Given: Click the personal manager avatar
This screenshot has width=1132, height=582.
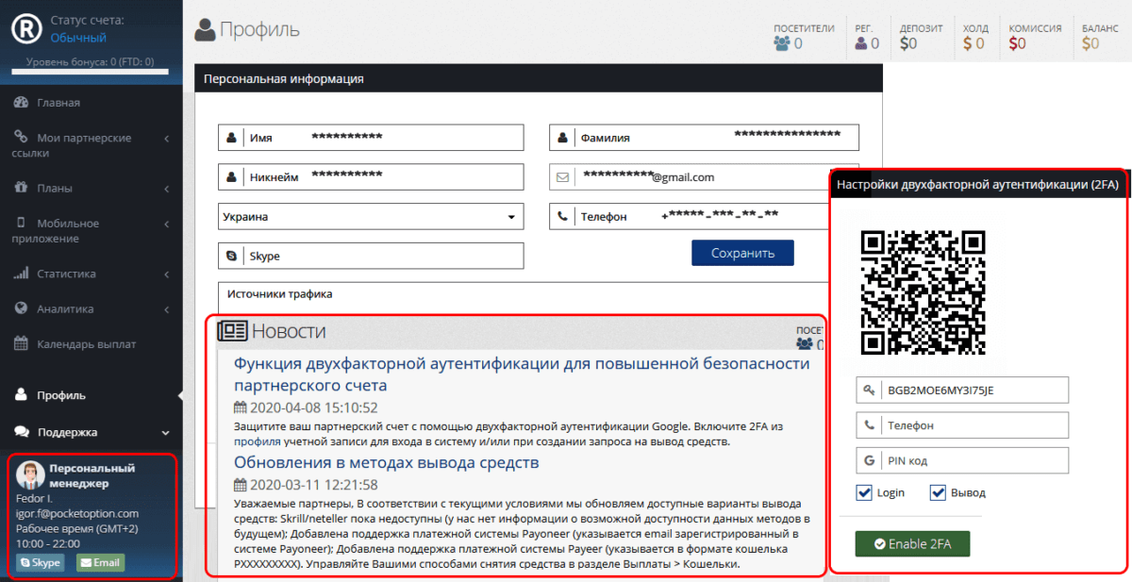Looking at the screenshot, I should [30, 474].
